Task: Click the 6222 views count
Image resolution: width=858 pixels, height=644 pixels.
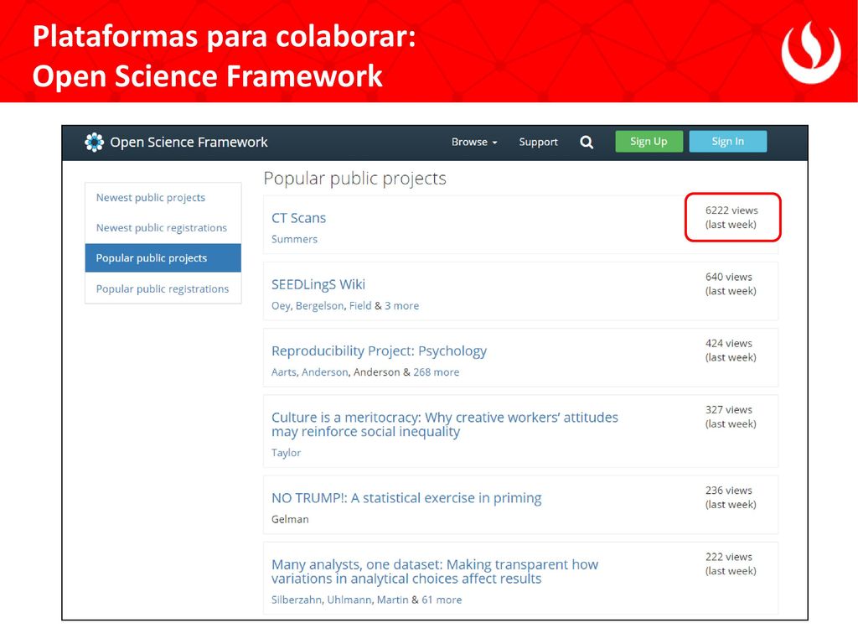Action: pyautogui.click(x=731, y=210)
